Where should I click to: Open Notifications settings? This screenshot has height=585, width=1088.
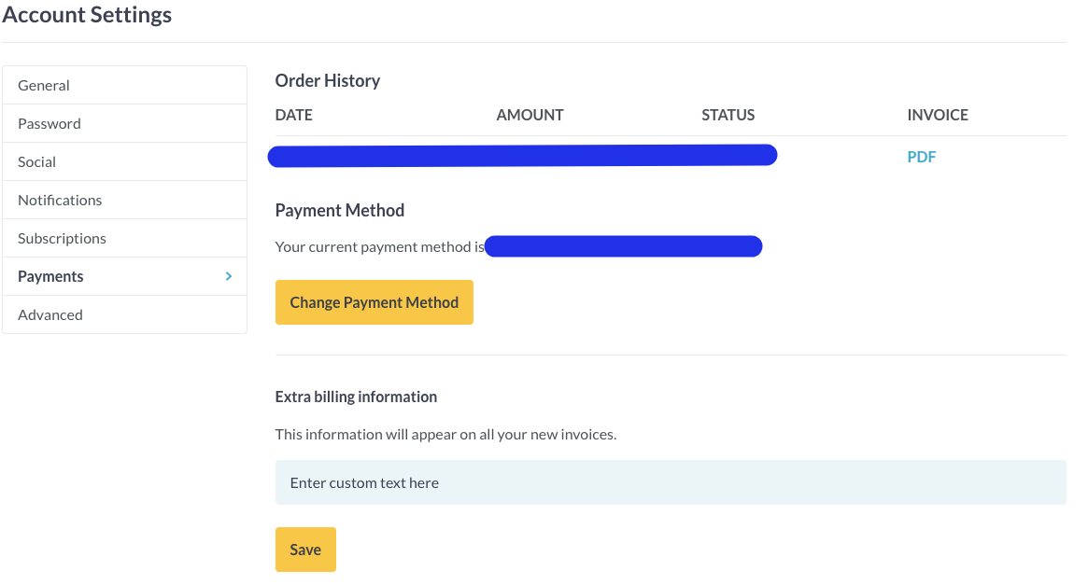(x=60, y=200)
